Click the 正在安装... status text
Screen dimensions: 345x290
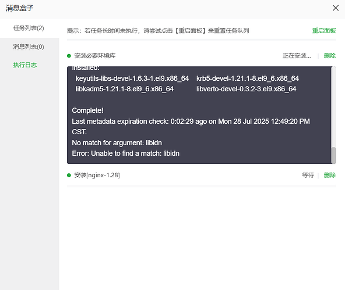pyautogui.click(x=297, y=56)
